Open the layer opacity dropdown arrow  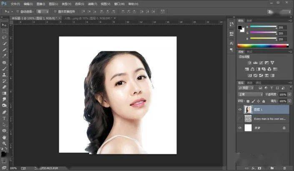tap(290, 95)
